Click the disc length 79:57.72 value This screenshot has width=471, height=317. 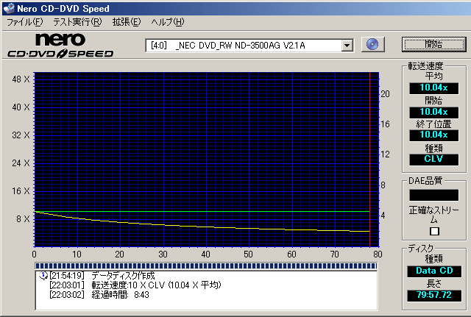point(434,296)
